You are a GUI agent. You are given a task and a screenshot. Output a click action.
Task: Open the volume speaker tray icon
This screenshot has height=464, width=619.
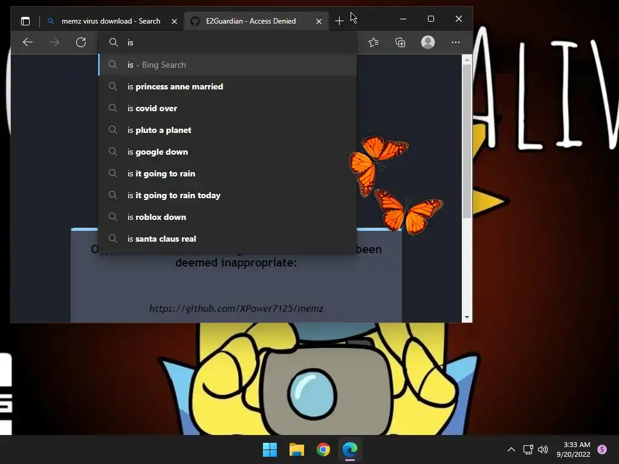point(543,449)
